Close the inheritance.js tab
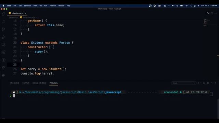Viewport: 219px width, 123px height. pos(25,13)
